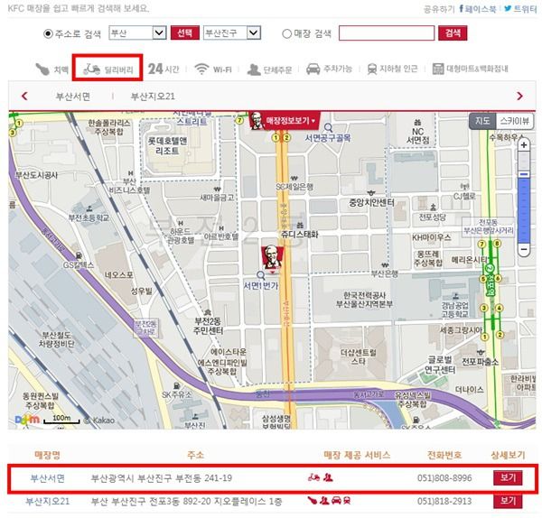Click the 부산지오21 store name link
The height and width of the screenshot is (518, 542).
[x=48, y=501]
